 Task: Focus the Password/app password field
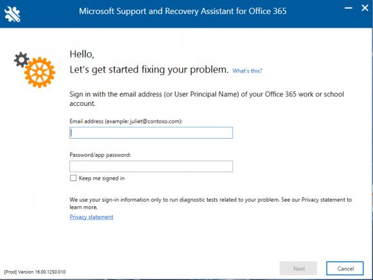coord(151,166)
